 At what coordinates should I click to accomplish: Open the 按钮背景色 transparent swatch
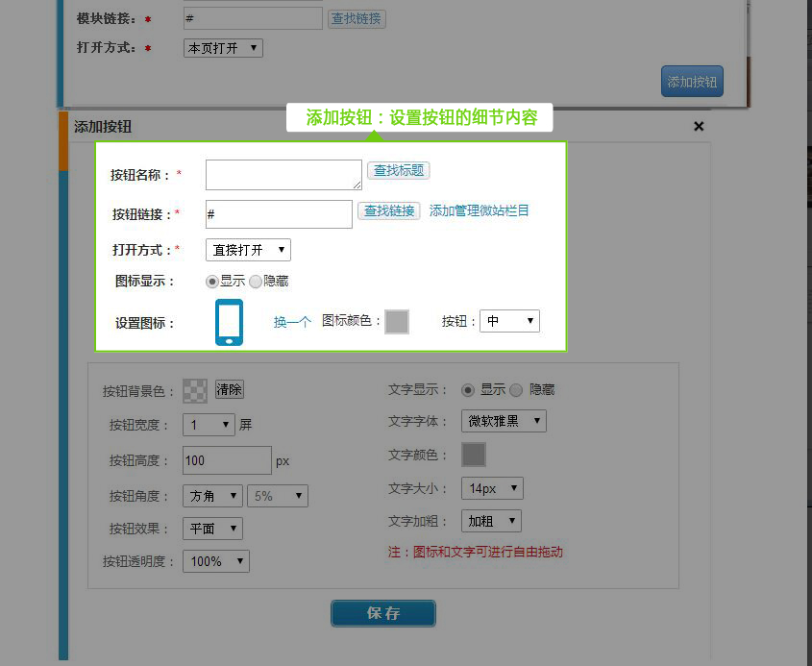click(195, 390)
